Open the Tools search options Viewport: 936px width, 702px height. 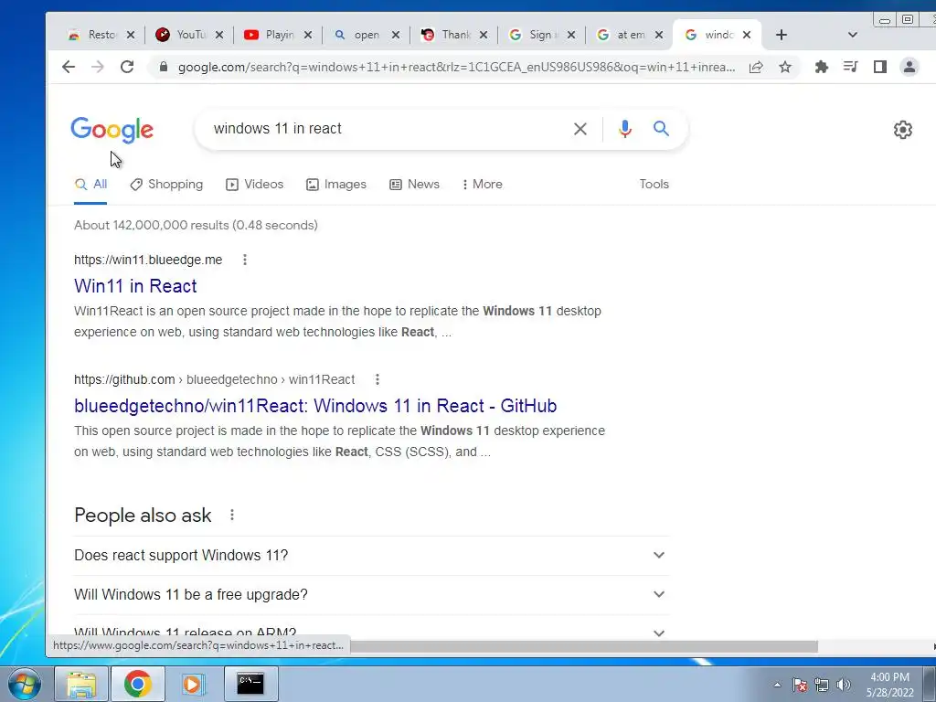click(654, 185)
